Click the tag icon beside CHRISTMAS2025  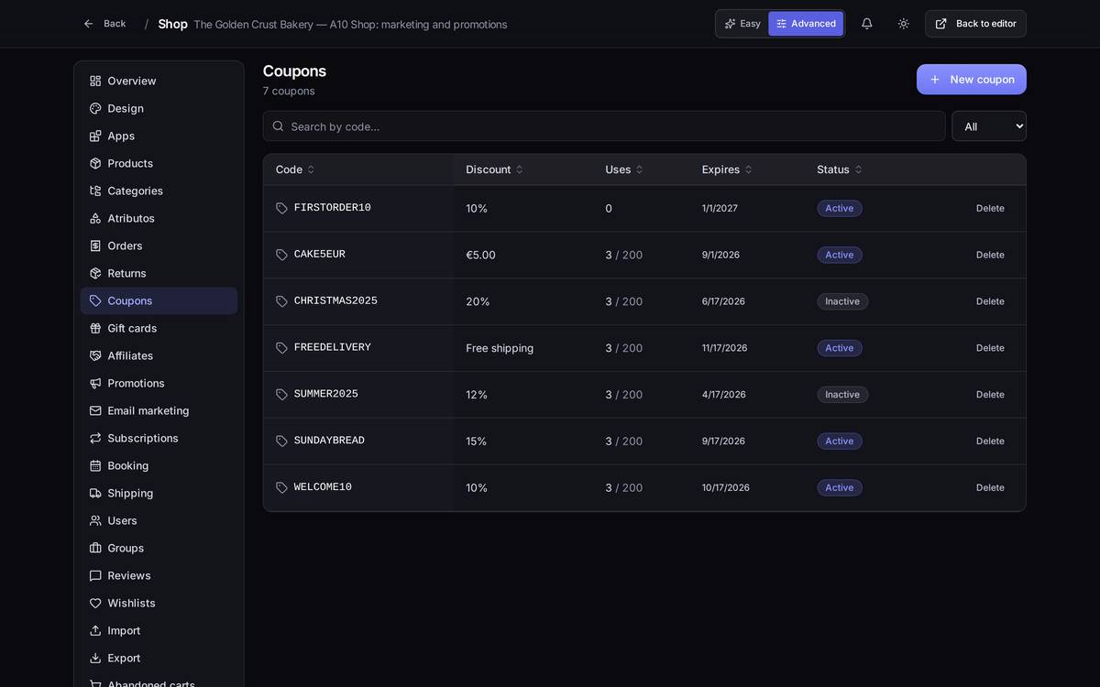pyautogui.click(x=282, y=301)
